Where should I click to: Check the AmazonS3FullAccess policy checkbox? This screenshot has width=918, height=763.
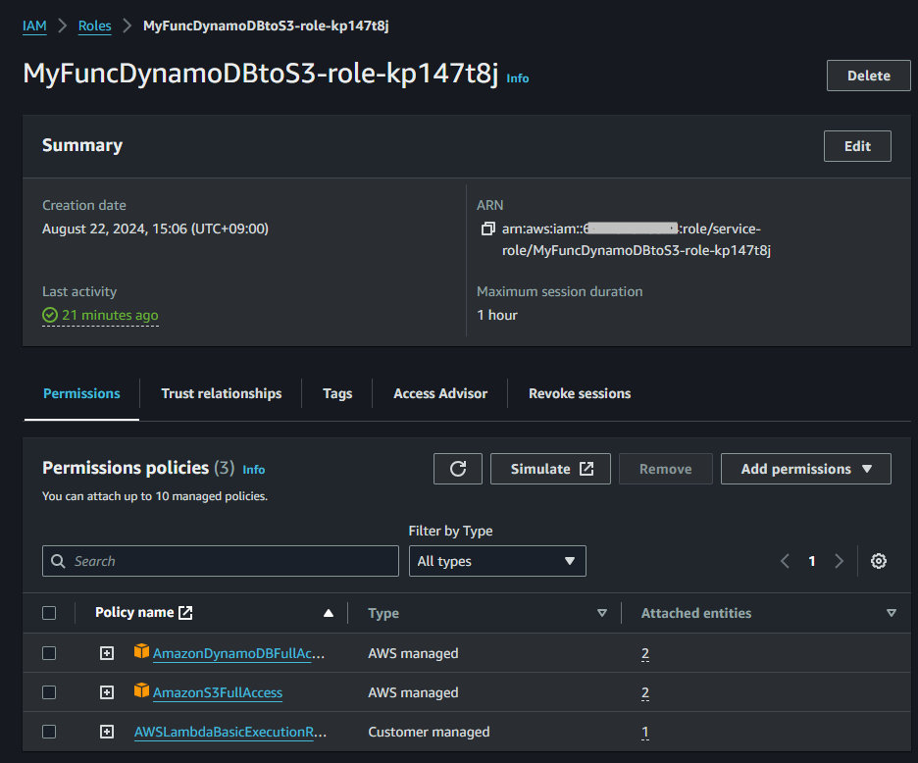(x=49, y=692)
